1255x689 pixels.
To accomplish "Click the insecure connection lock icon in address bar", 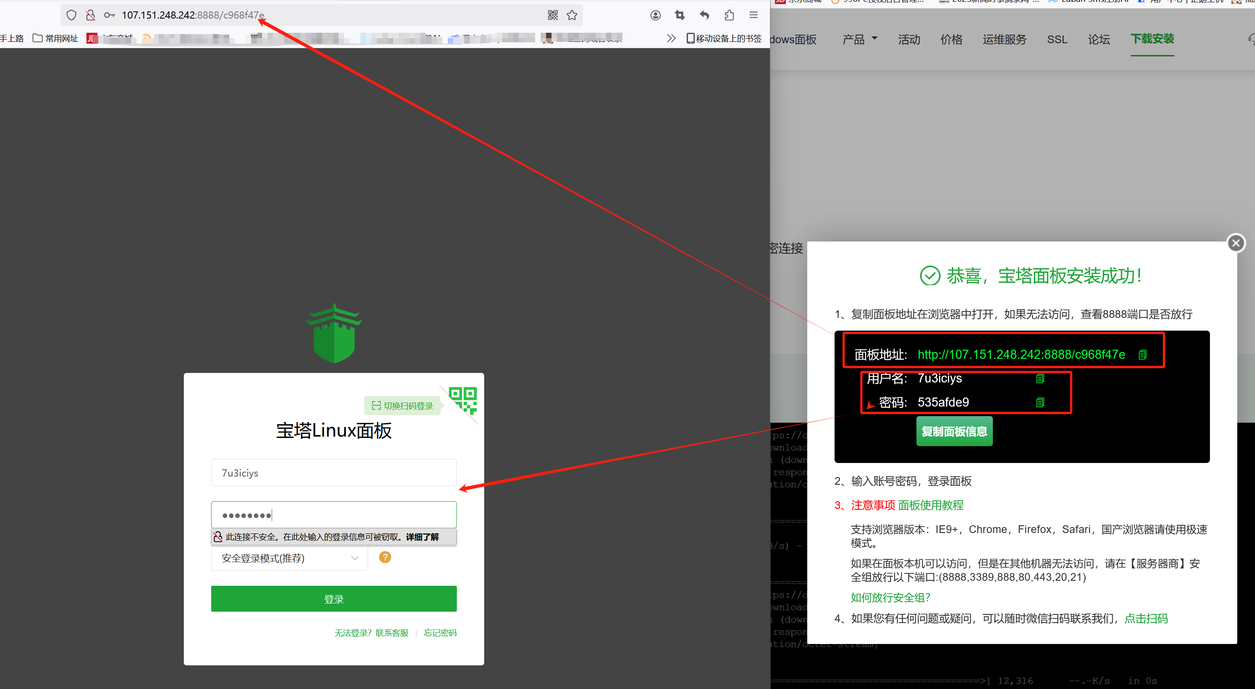I will coord(90,15).
